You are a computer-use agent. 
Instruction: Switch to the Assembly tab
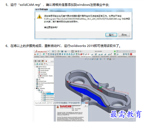[x=37, y=57]
